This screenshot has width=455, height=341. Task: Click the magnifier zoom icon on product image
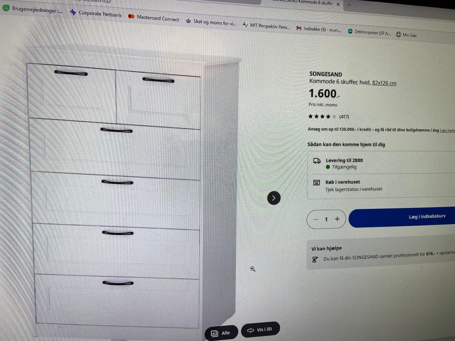(x=253, y=269)
